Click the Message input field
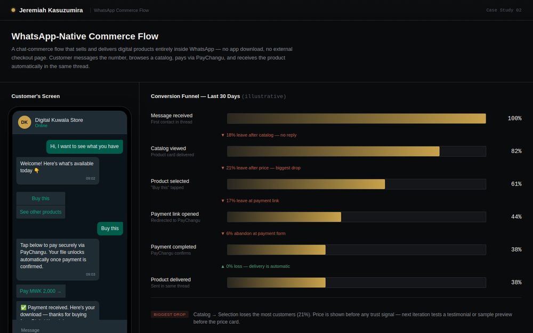Screen dimensions: 533x333 click(70, 330)
